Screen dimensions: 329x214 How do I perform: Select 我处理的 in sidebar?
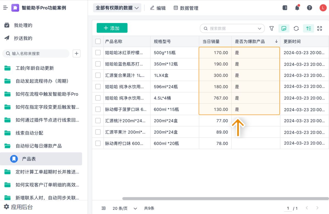[x=23, y=25]
